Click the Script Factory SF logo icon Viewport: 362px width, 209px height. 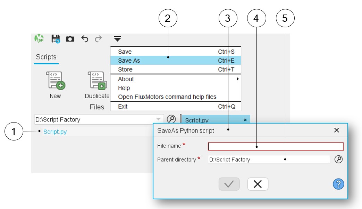39,39
